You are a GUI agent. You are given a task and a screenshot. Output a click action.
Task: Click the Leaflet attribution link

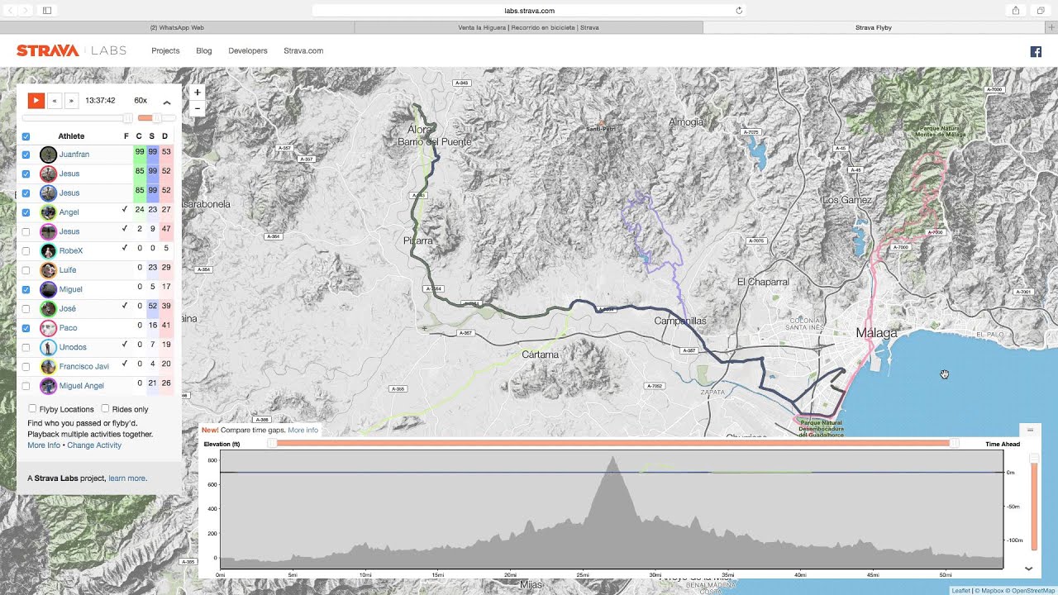click(x=960, y=590)
